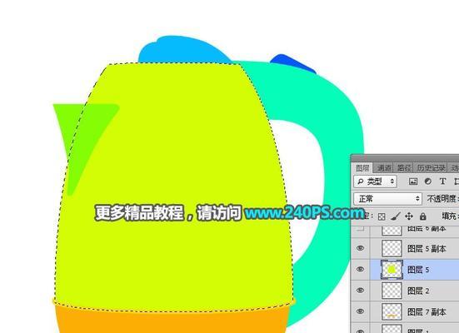Switch to the 图层 tab
The image size is (459, 333).
[362, 168]
